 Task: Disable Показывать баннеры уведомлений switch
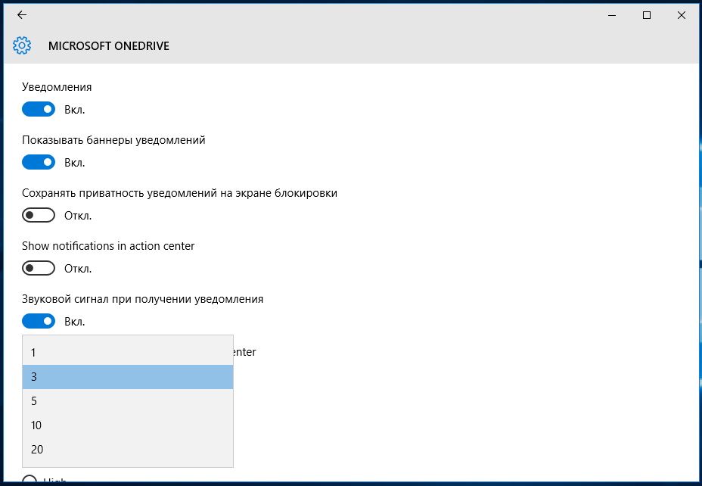tap(39, 162)
